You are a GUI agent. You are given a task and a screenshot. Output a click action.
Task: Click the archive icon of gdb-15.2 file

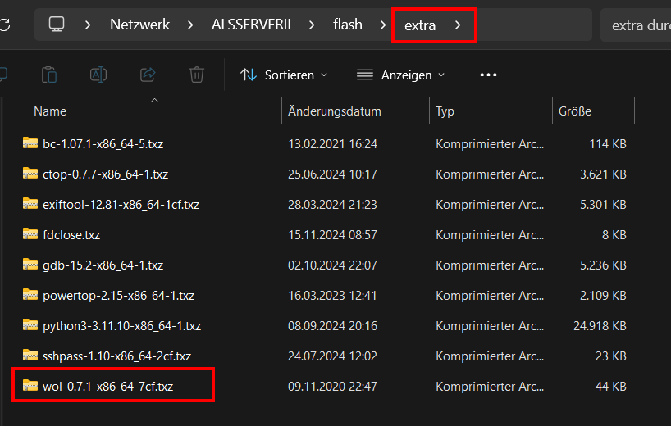(30, 264)
